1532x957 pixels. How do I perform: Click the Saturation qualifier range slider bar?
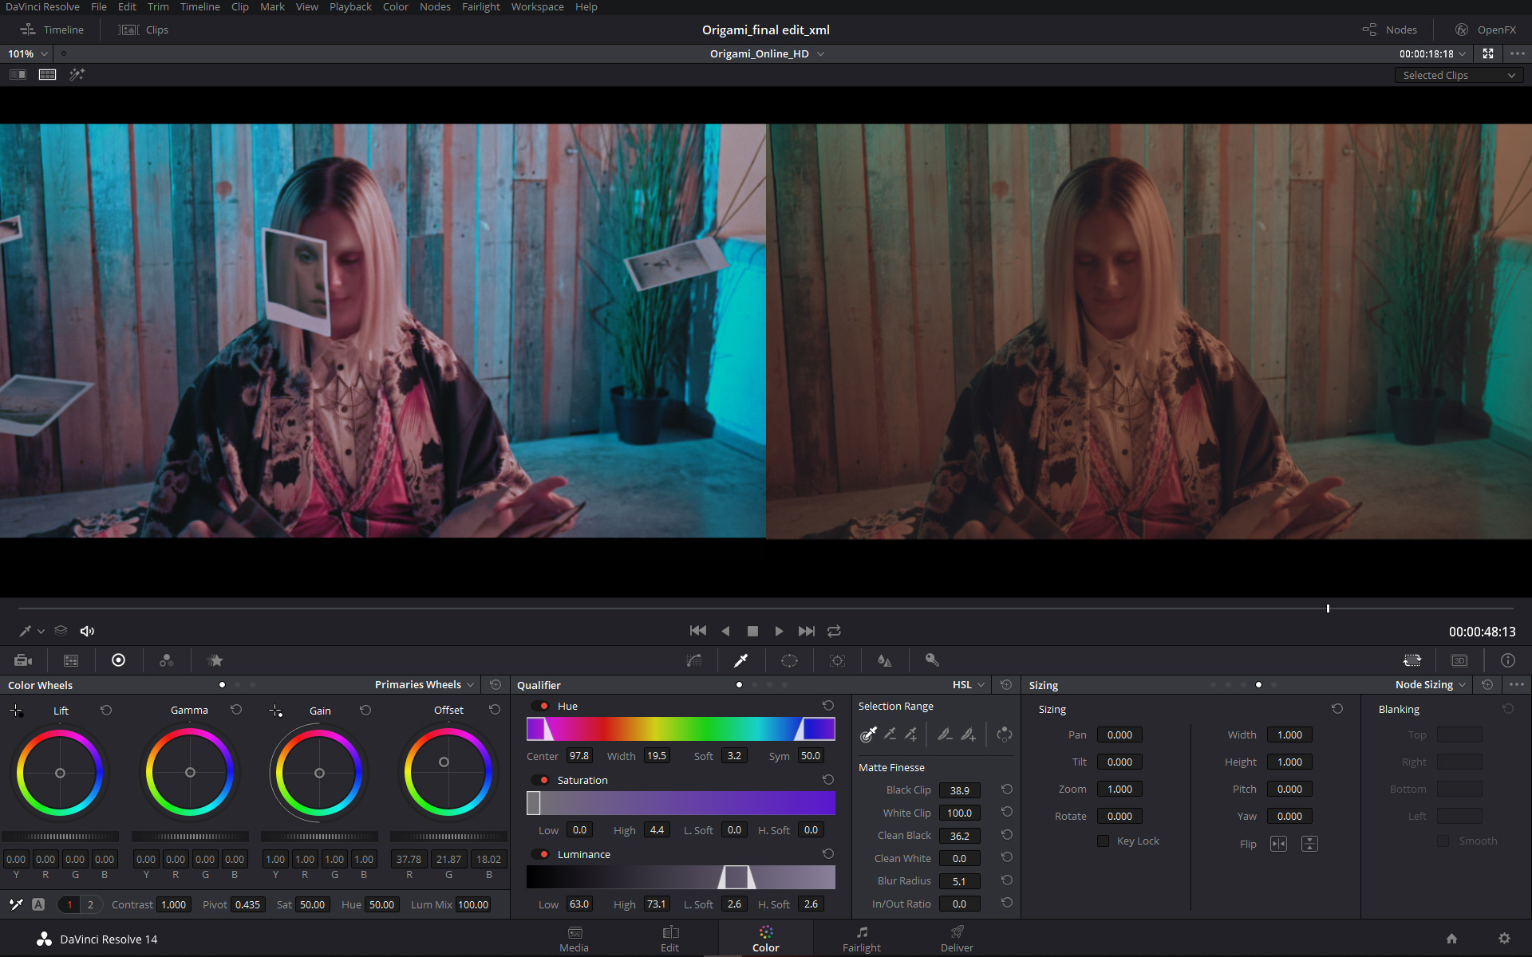[681, 803]
